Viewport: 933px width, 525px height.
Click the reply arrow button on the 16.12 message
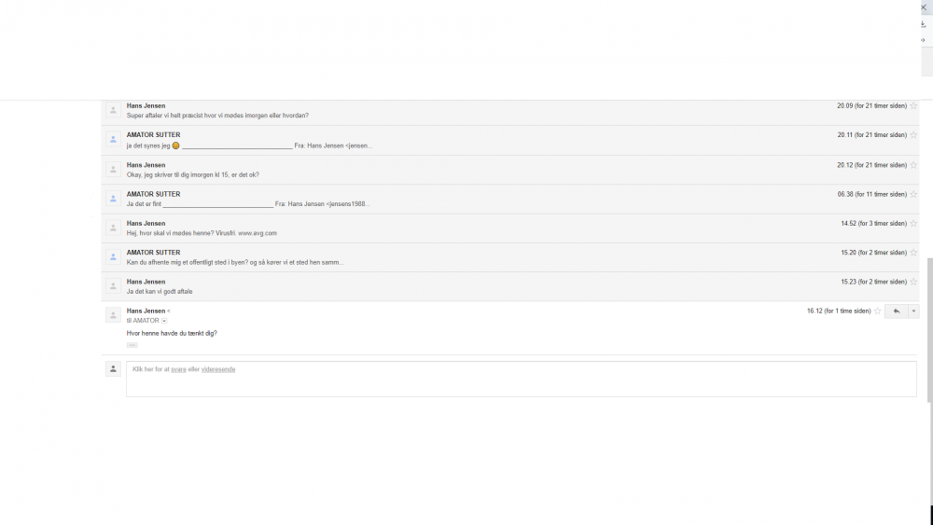click(x=896, y=311)
